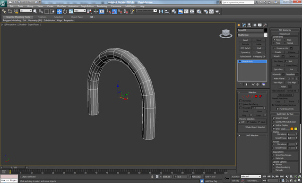This screenshot has width=302, height=183.
Task: Select Border sub-object level icon
Action: point(252,96)
